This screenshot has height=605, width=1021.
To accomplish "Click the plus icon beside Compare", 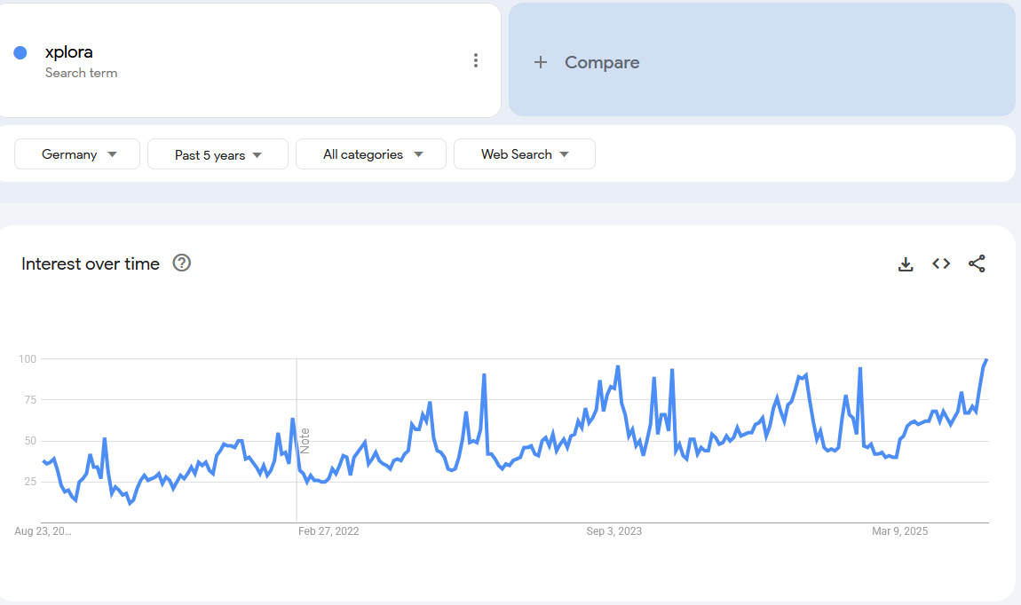I will click(541, 62).
